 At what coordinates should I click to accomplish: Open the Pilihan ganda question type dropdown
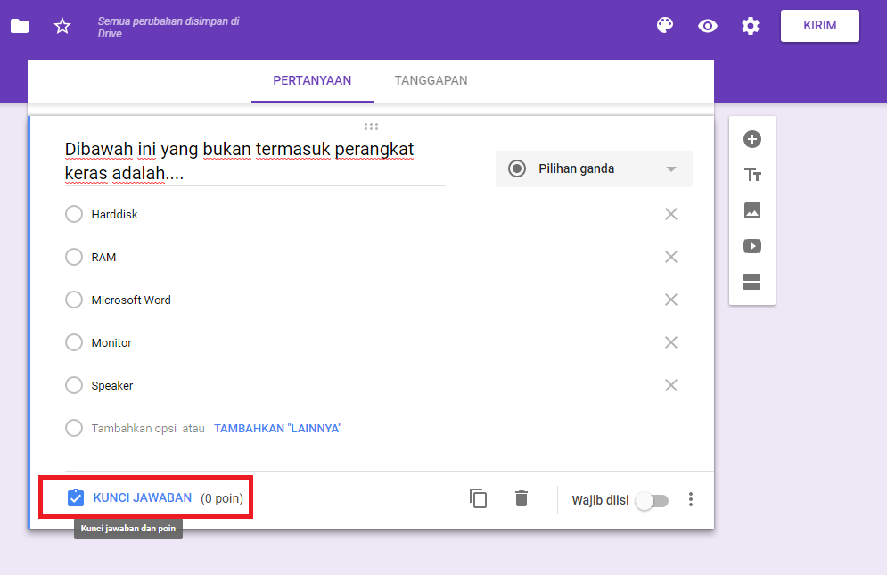594,168
